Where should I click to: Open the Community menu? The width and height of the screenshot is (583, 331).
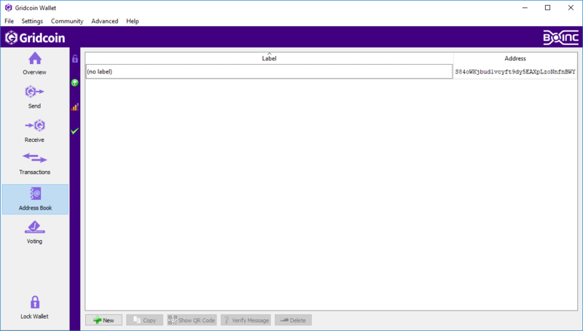tap(67, 21)
